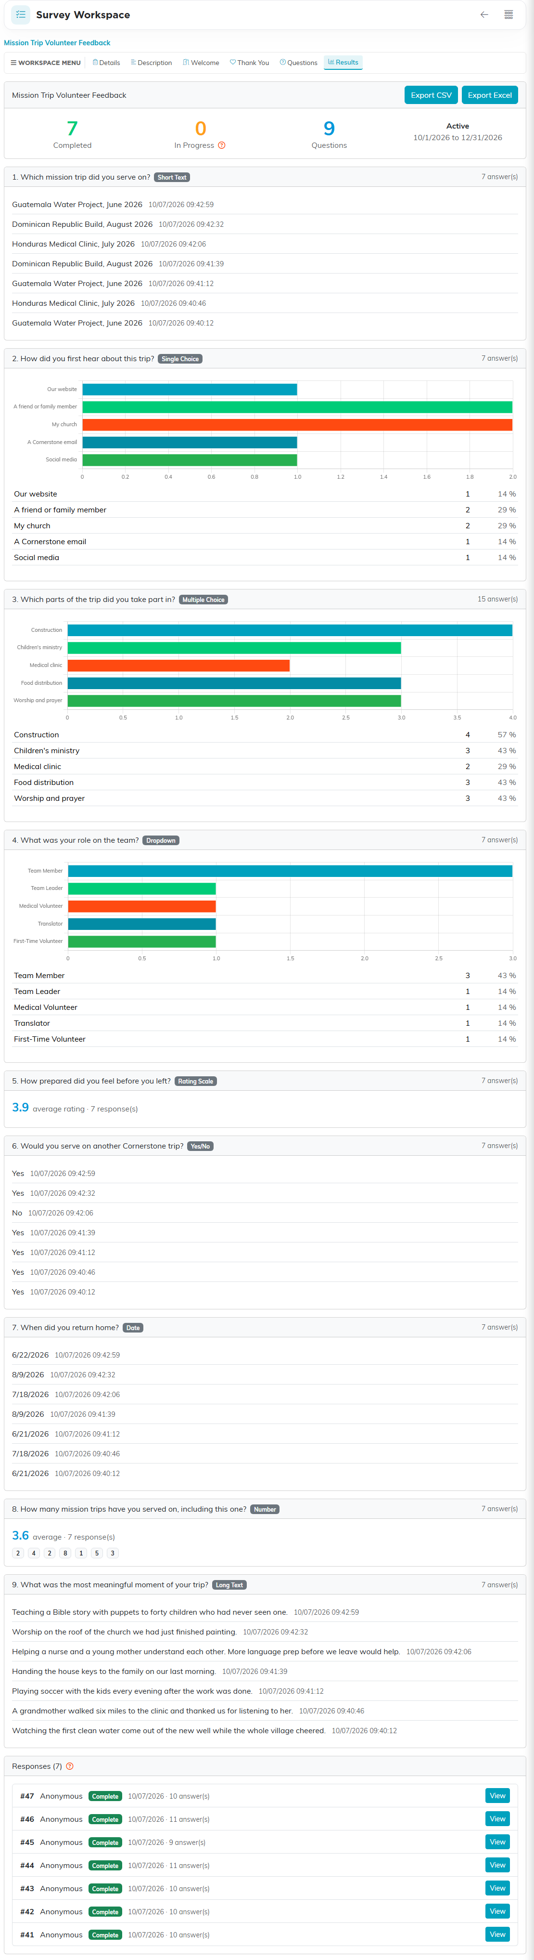Screen dimensions: 534x1960
Task: Select the 'First-Time Volunteer' table row
Action: (x=265, y=1039)
